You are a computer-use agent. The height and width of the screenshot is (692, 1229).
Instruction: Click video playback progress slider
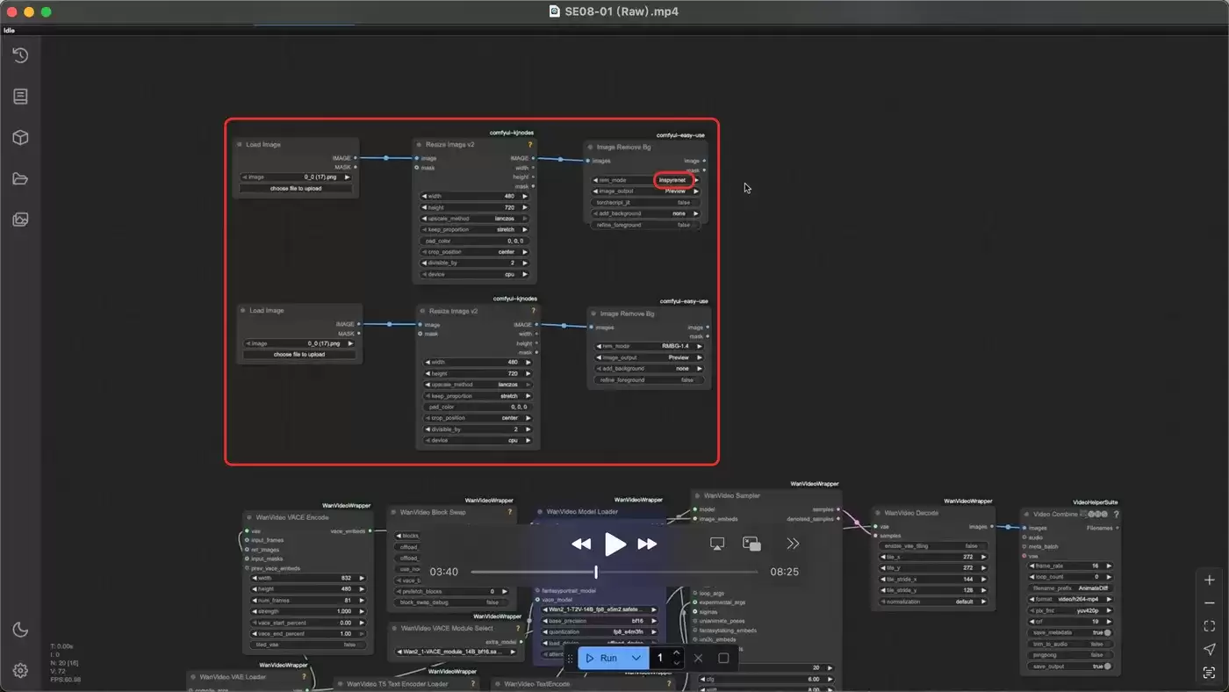pyautogui.click(x=614, y=572)
